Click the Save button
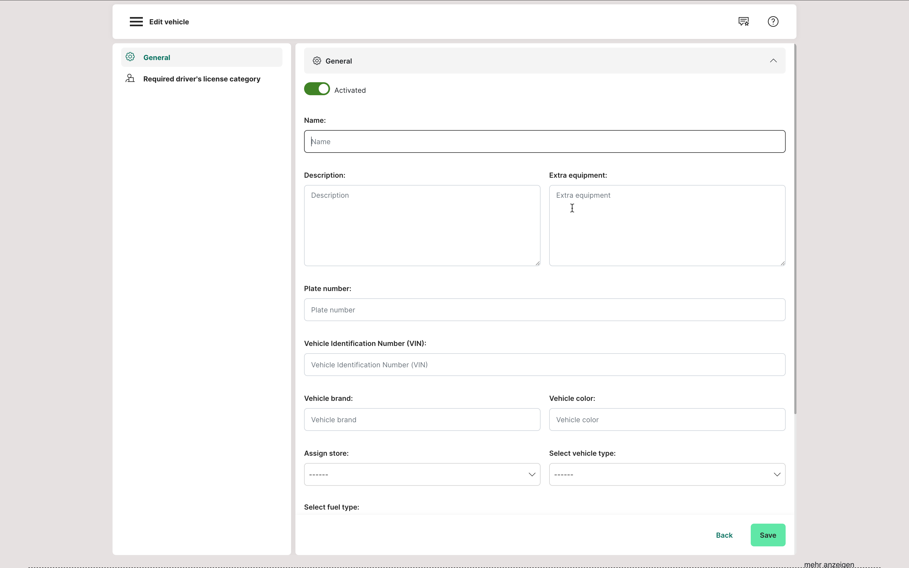The height and width of the screenshot is (568, 909). tap(768, 535)
